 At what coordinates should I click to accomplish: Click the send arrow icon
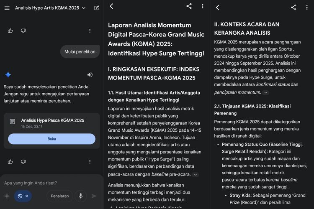tap(94, 196)
